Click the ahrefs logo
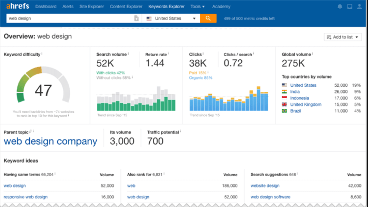This screenshot has height=207, width=368. (18, 6)
